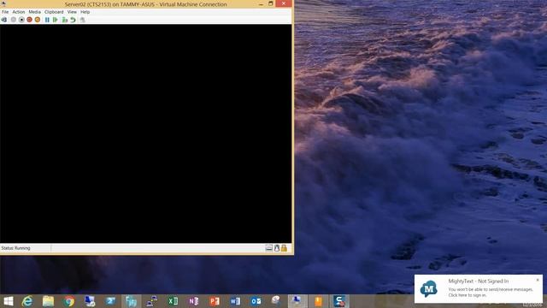
Task: Launch Google Chrome from the taskbar
Action: (x=69, y=301)
